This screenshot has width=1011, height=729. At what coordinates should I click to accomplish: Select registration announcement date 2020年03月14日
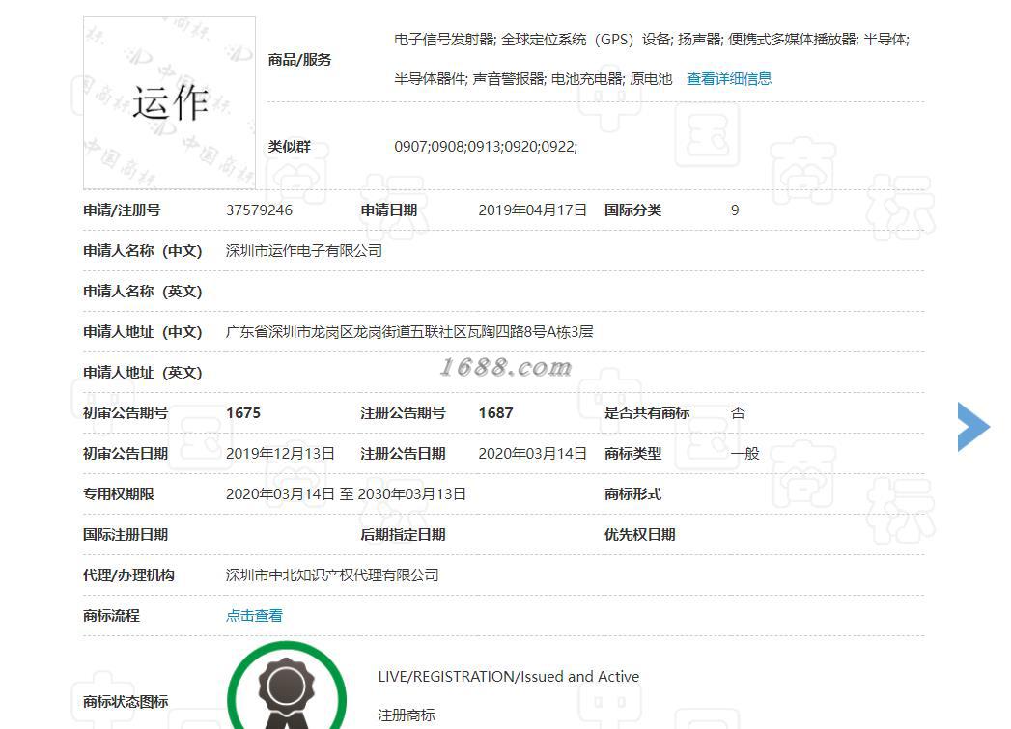click(533, 454)
